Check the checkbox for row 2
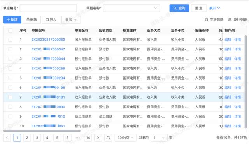Screen dimensions: 249x144 tap(11, 49)
